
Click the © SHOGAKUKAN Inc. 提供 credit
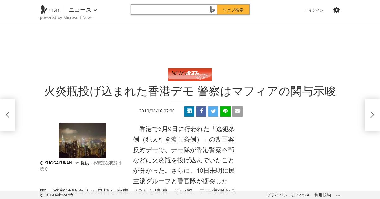click(64, 163)
